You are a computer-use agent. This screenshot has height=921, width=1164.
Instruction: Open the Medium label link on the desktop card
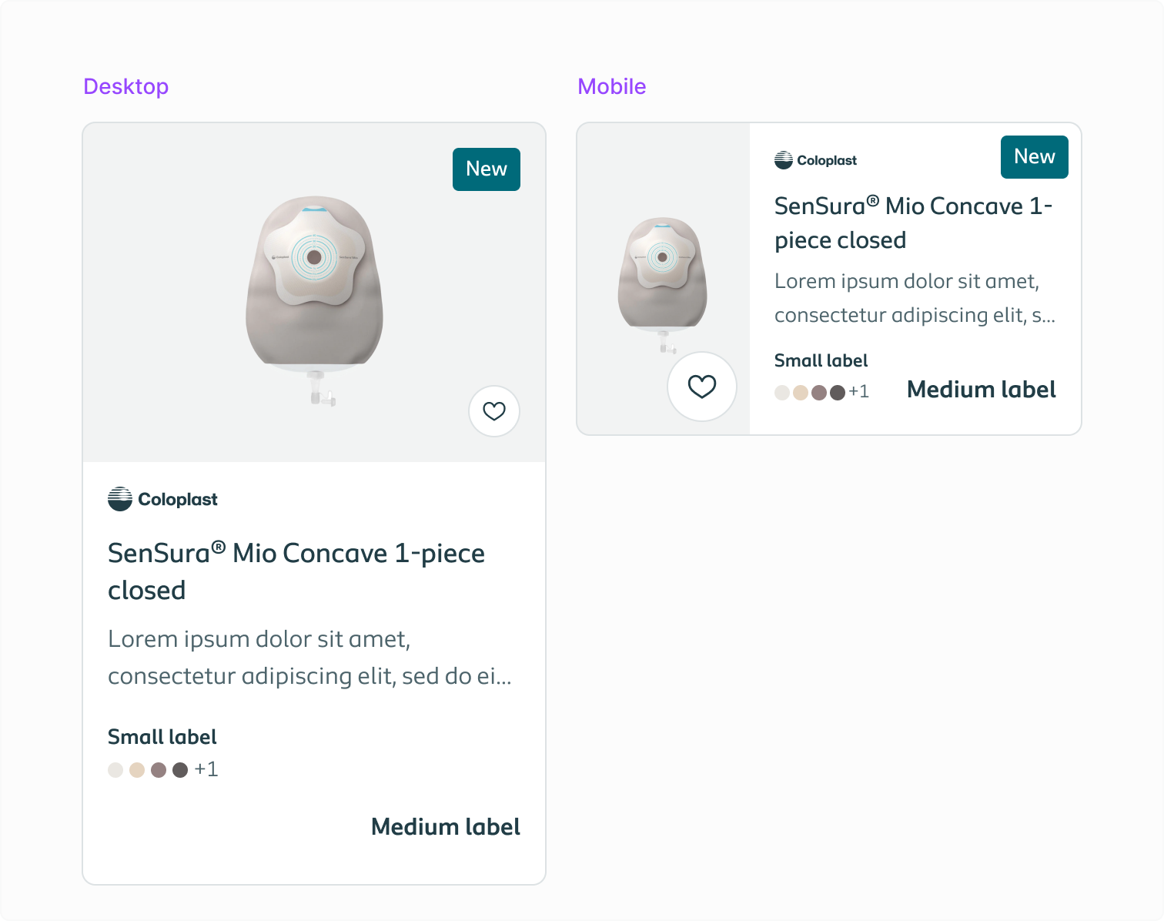click(445, 826)
